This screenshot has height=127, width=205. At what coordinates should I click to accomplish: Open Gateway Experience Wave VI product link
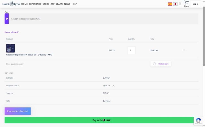(x=29, y=55)
